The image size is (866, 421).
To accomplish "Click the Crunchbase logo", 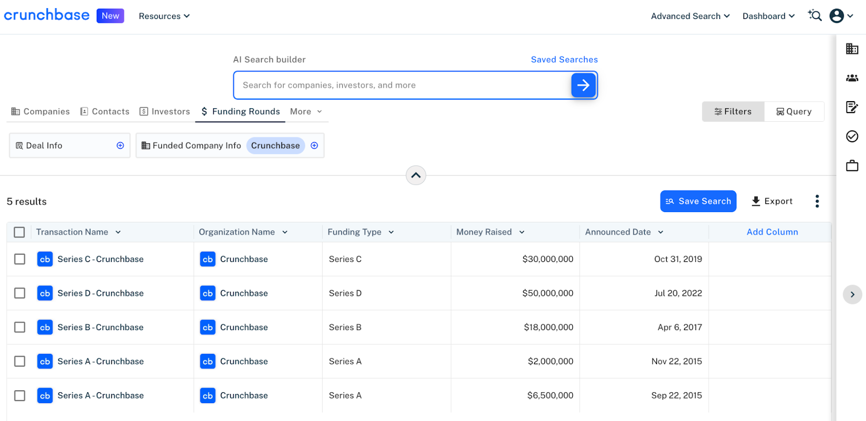I will pyautogui.click(x=47, y=15).
